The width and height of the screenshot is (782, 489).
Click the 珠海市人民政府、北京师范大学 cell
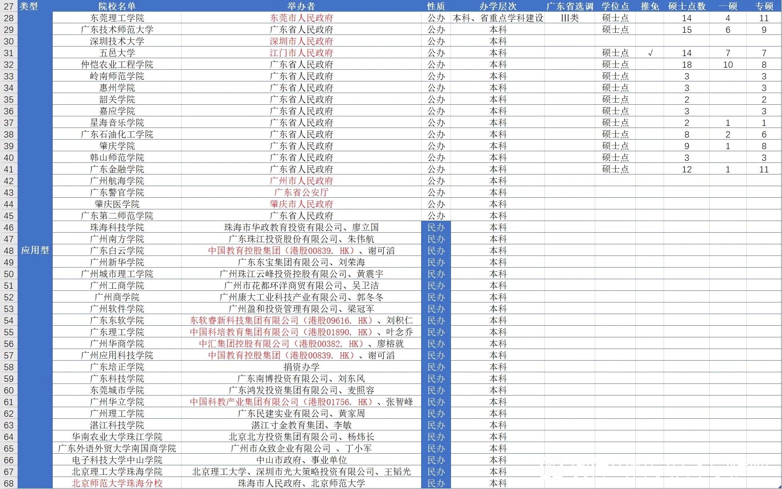coord(301,483)
